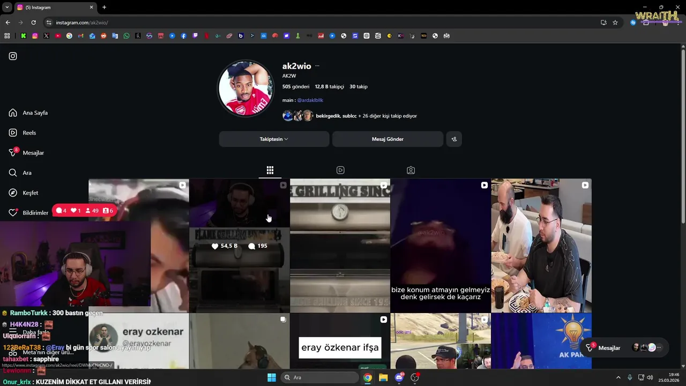Open the Gmail bookmark
The width and height of the screenshot is (686, 386).
pos(80,36)
